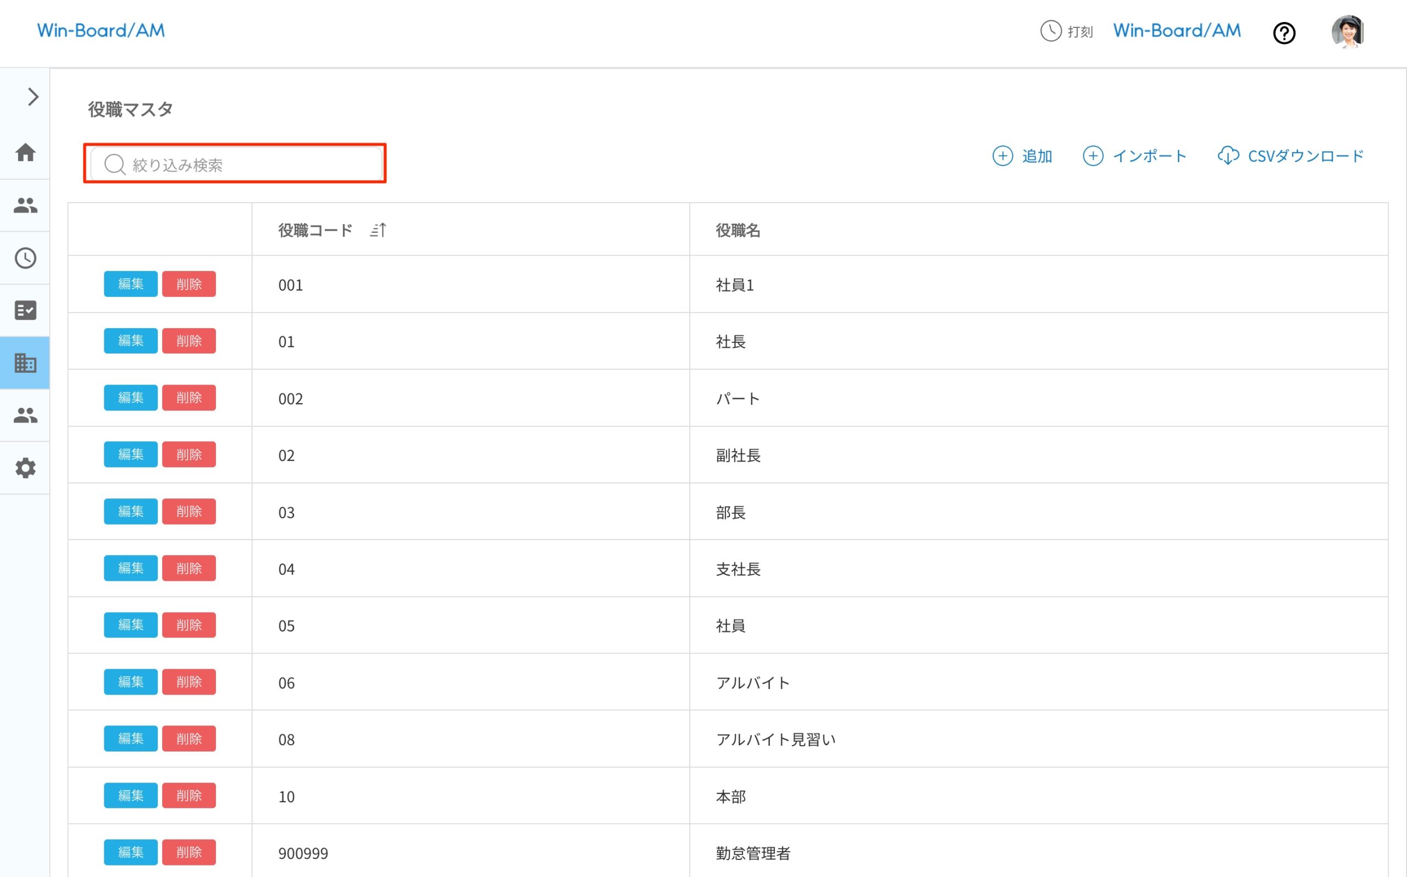Click the 追加 add button

point(1022,156)
